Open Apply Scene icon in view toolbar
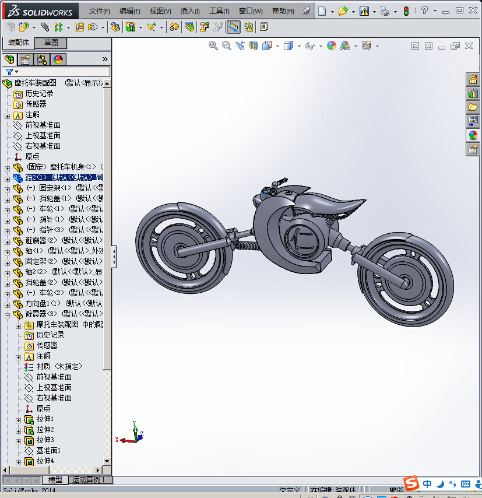 point(345,45)
